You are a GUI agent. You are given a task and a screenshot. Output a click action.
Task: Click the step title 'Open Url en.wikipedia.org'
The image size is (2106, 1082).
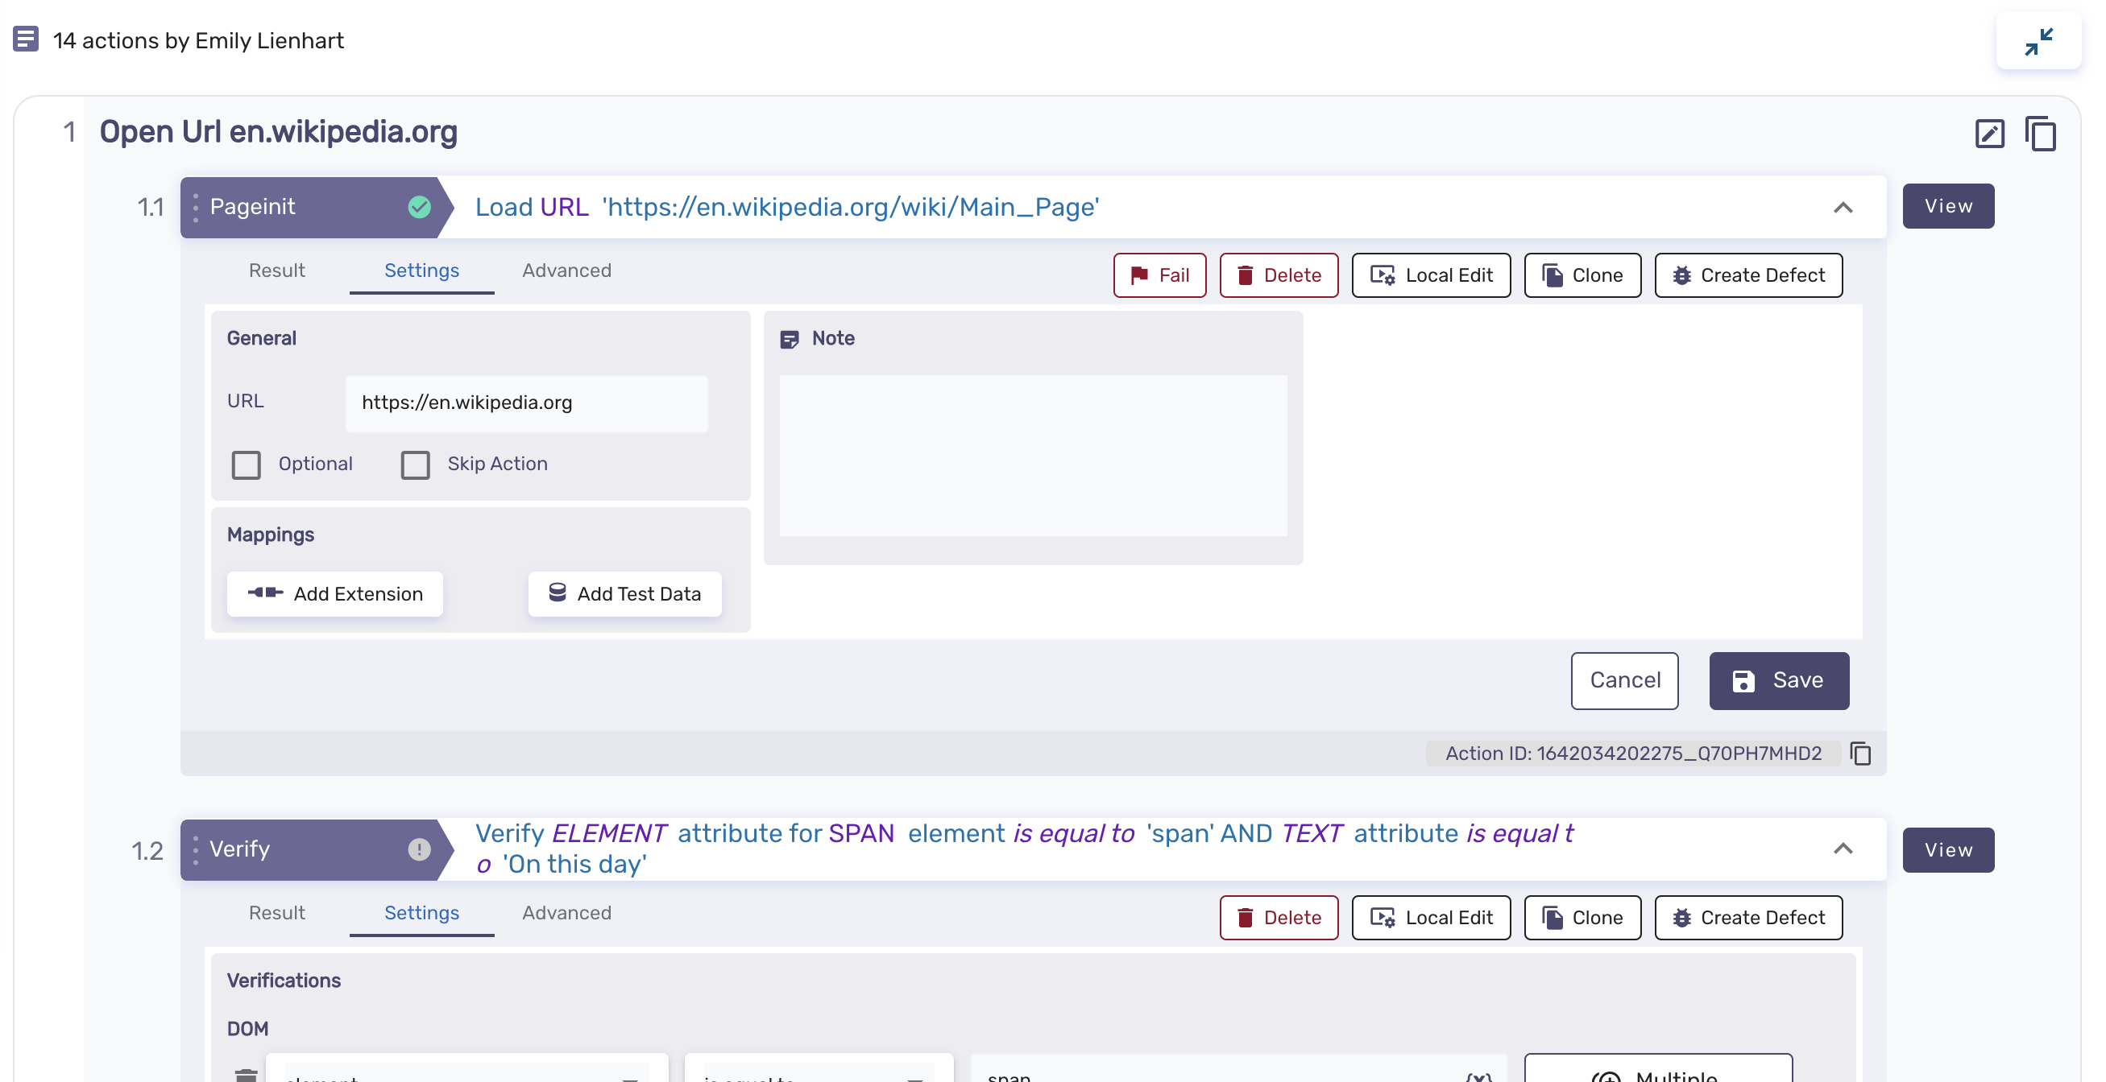pyautogui.click(x=278, y=131)
